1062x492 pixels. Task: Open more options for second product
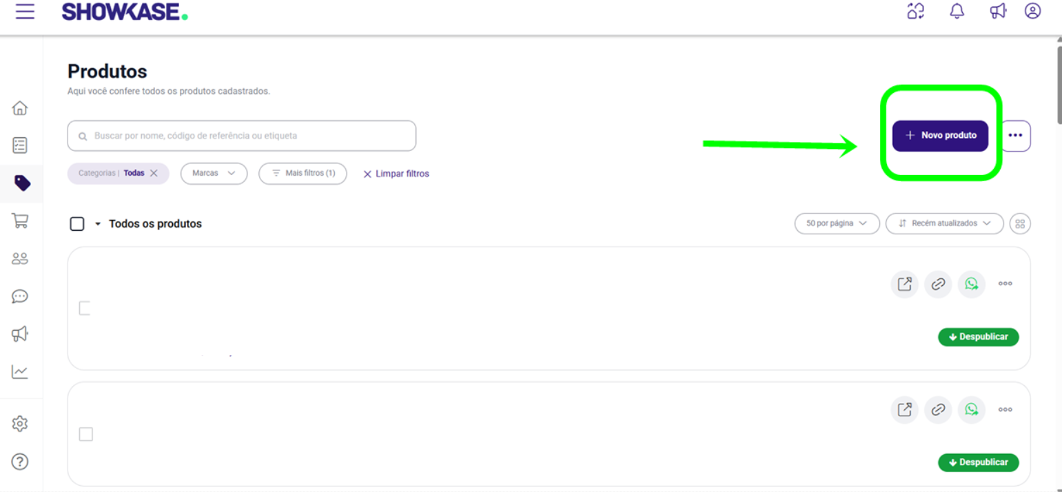point(1005,410)
